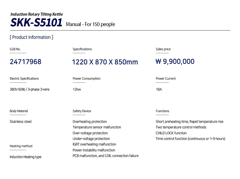
Task: Select the sales price ₩ 9,900,000
Action: pyautogui.click(x=175, y=61)
